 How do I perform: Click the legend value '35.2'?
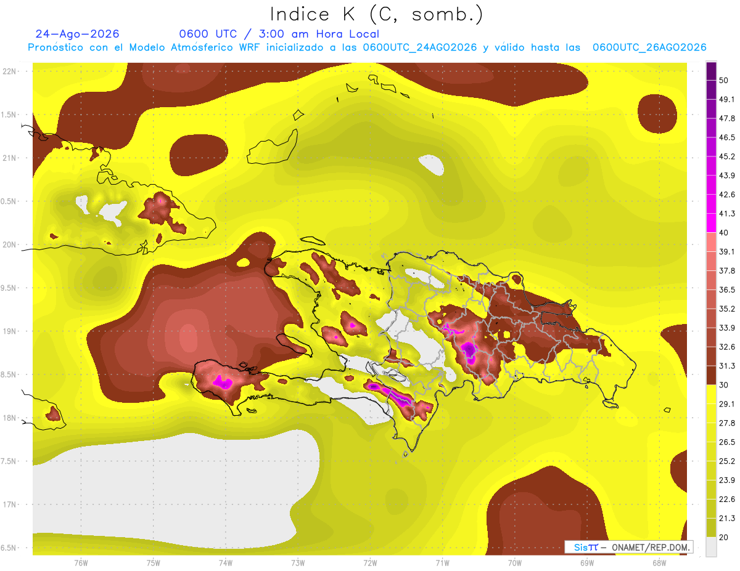tap(727, 309)
